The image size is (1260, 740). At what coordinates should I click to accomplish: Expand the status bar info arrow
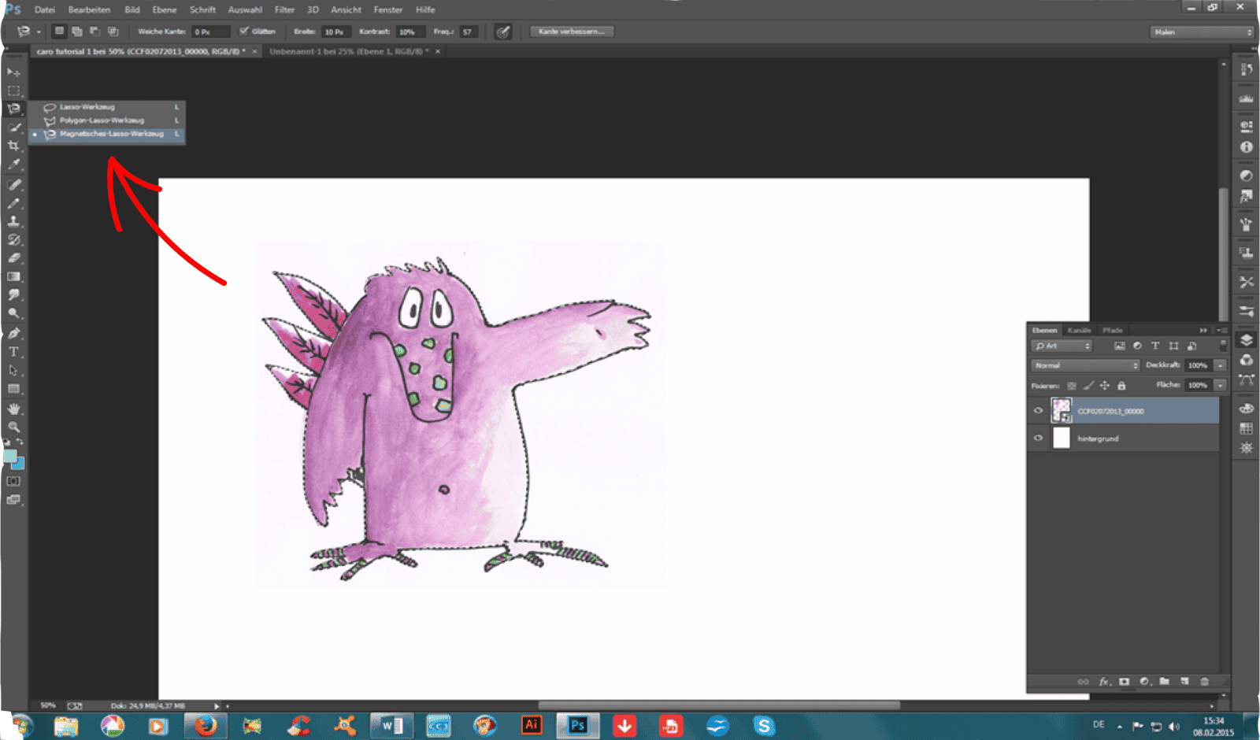click(217, 706)
